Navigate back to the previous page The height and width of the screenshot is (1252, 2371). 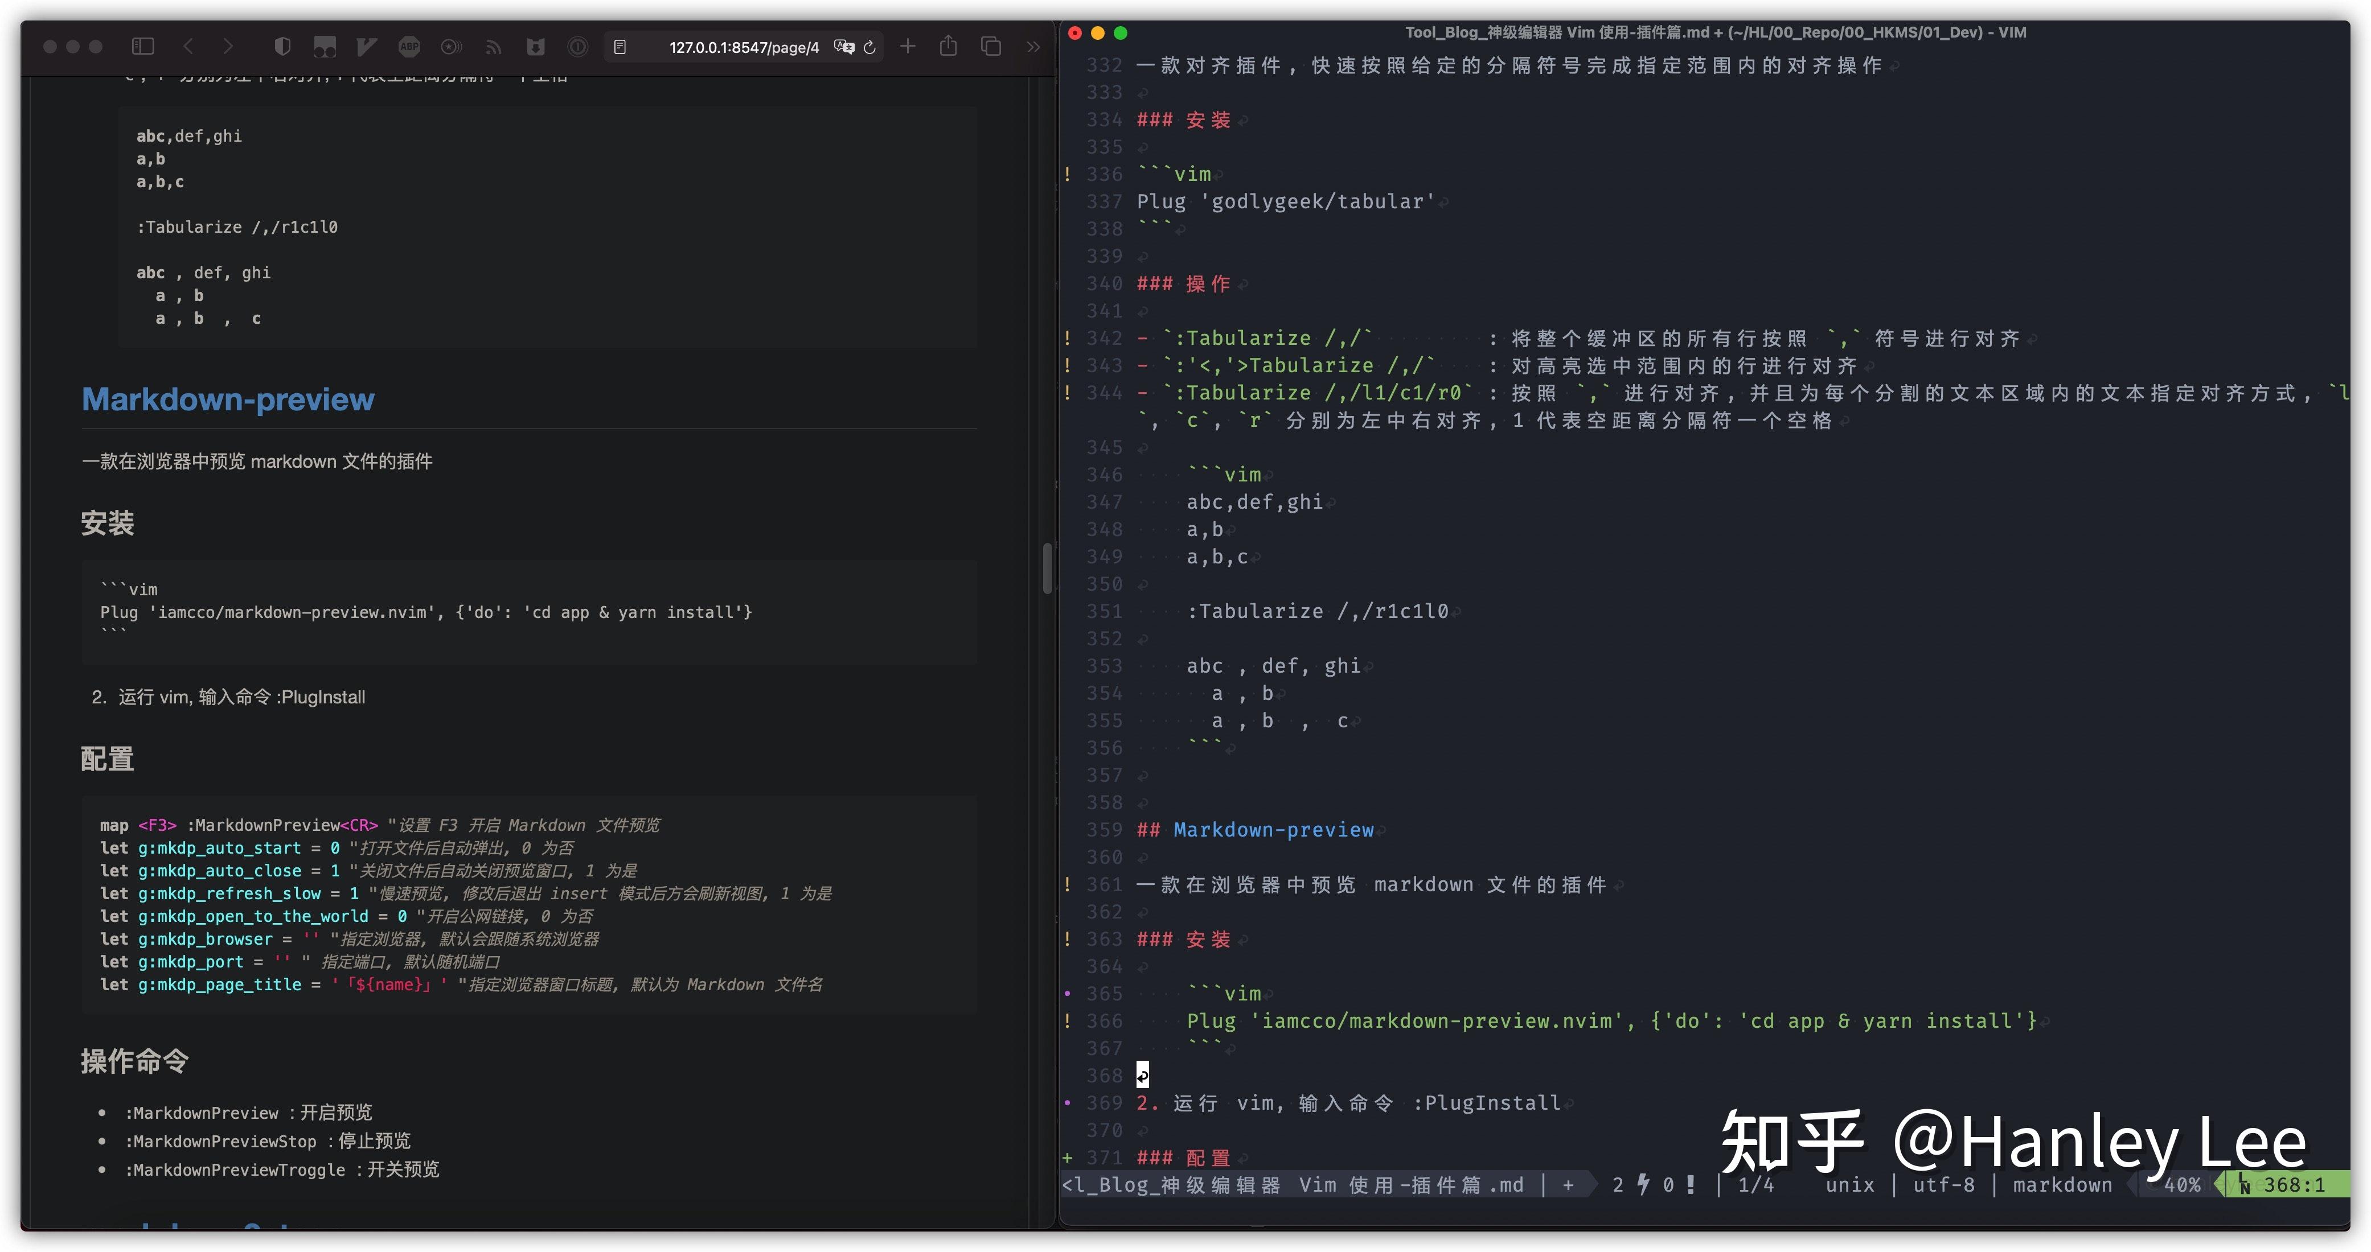pyautogui.click(x=188, y=47)
